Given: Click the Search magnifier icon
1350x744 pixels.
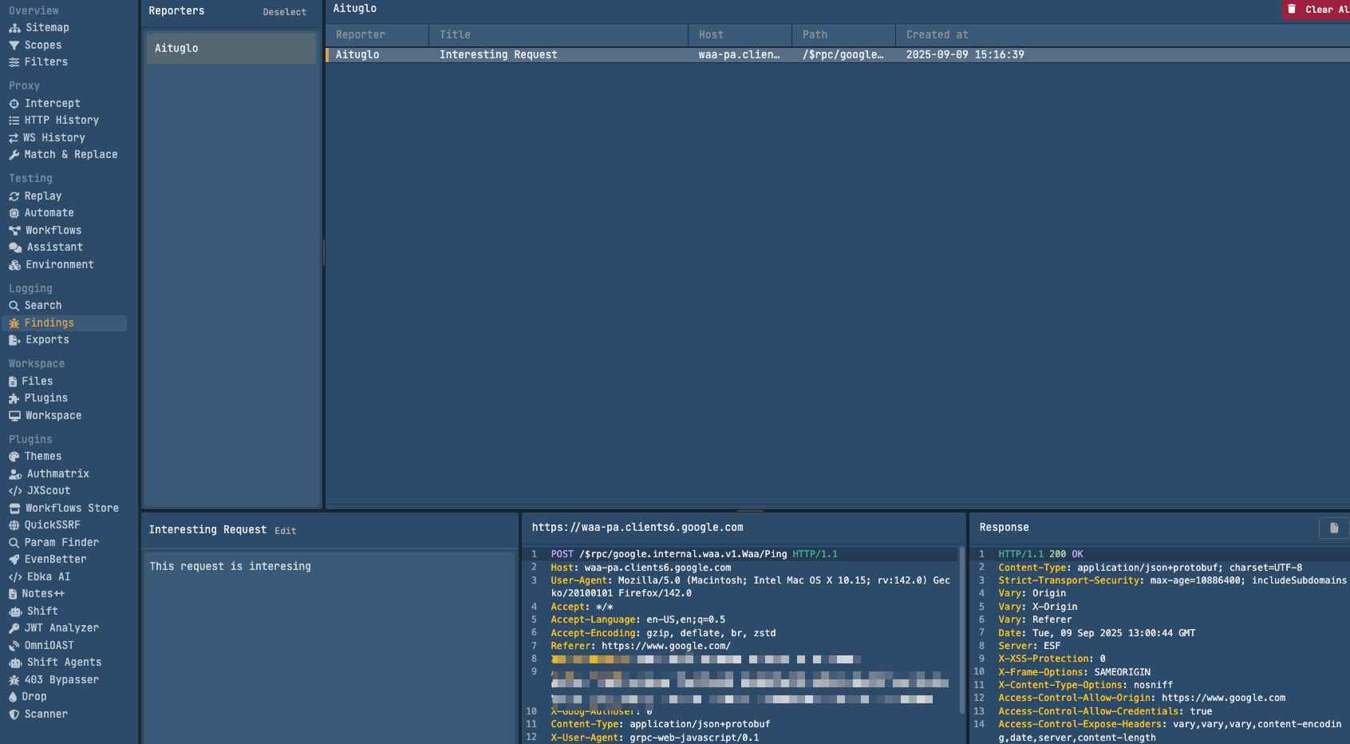Looking at the screenshot, I should tap(14, 306).
